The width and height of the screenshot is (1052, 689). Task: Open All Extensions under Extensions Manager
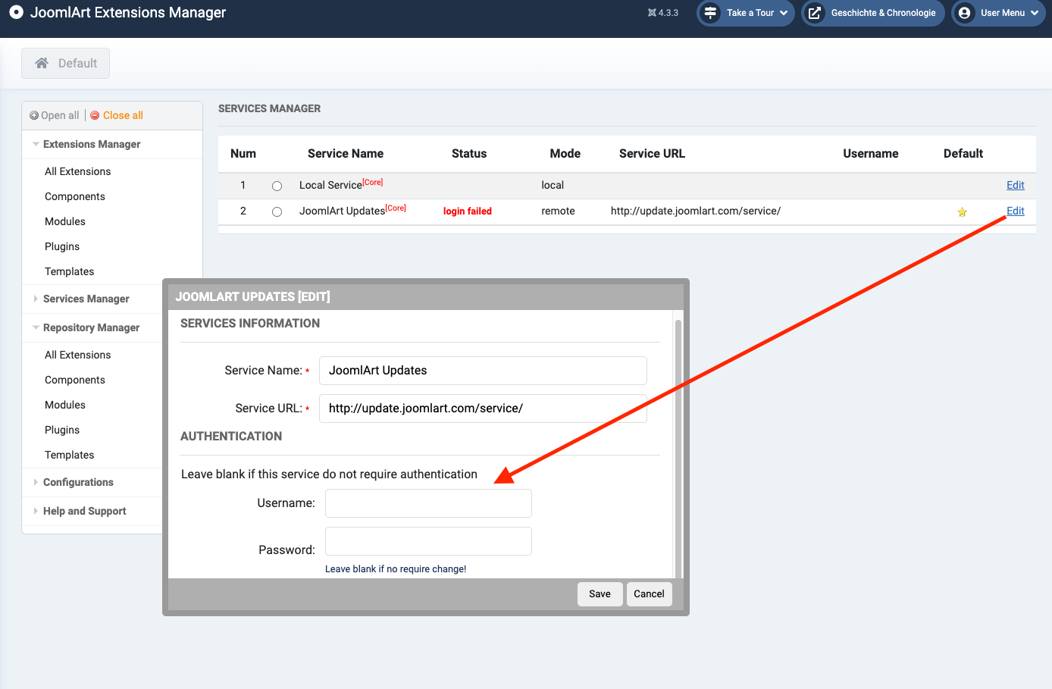click(x=77, y=171)
